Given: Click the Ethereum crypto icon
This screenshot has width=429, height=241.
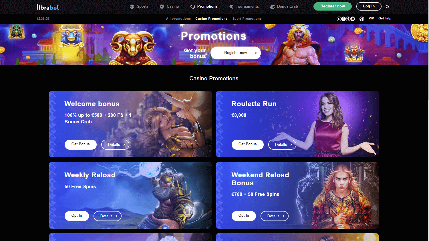Looking at the screenshot, I should pyautogui.click(x=343, y=19).
